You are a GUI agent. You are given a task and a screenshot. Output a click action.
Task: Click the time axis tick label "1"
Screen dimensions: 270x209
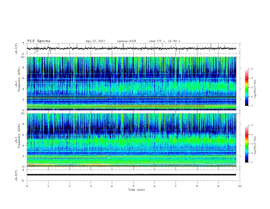(x=48, y=186)
